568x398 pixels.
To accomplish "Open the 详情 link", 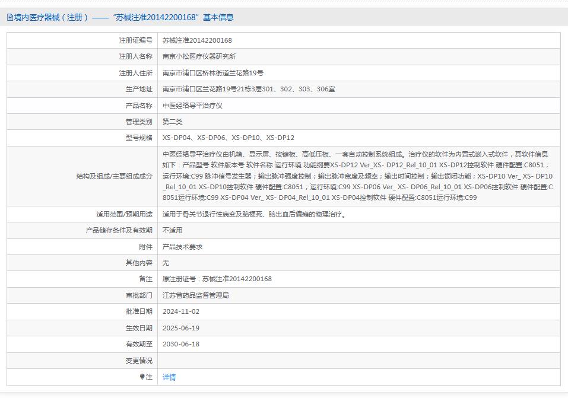I will click(169, 377).
